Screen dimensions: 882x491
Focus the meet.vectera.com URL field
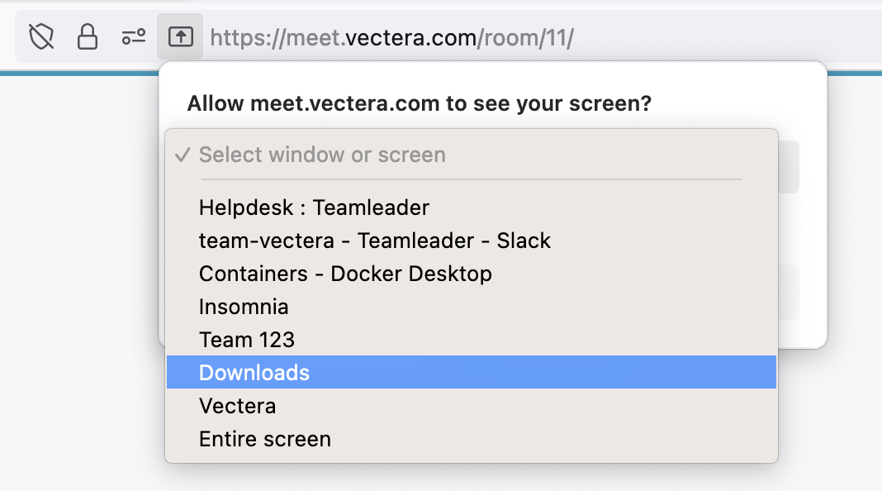coord(391,38)
